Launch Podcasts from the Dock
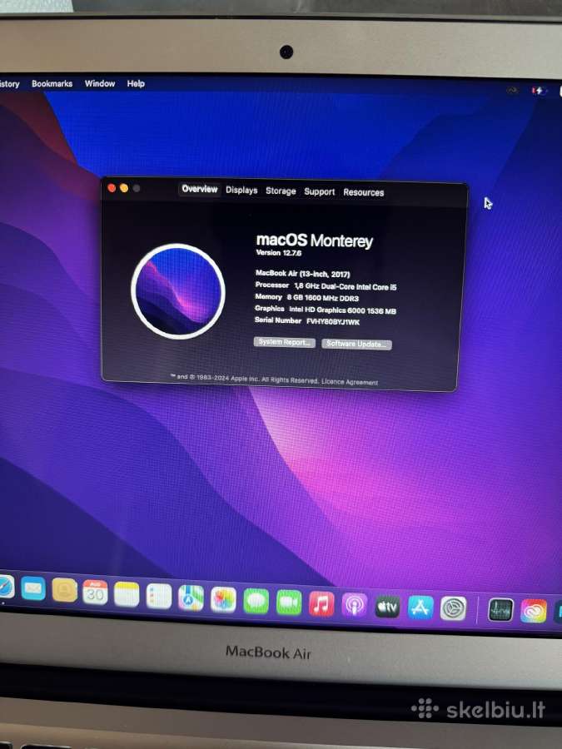Screen dimensions: 562x749 (354, 606)
